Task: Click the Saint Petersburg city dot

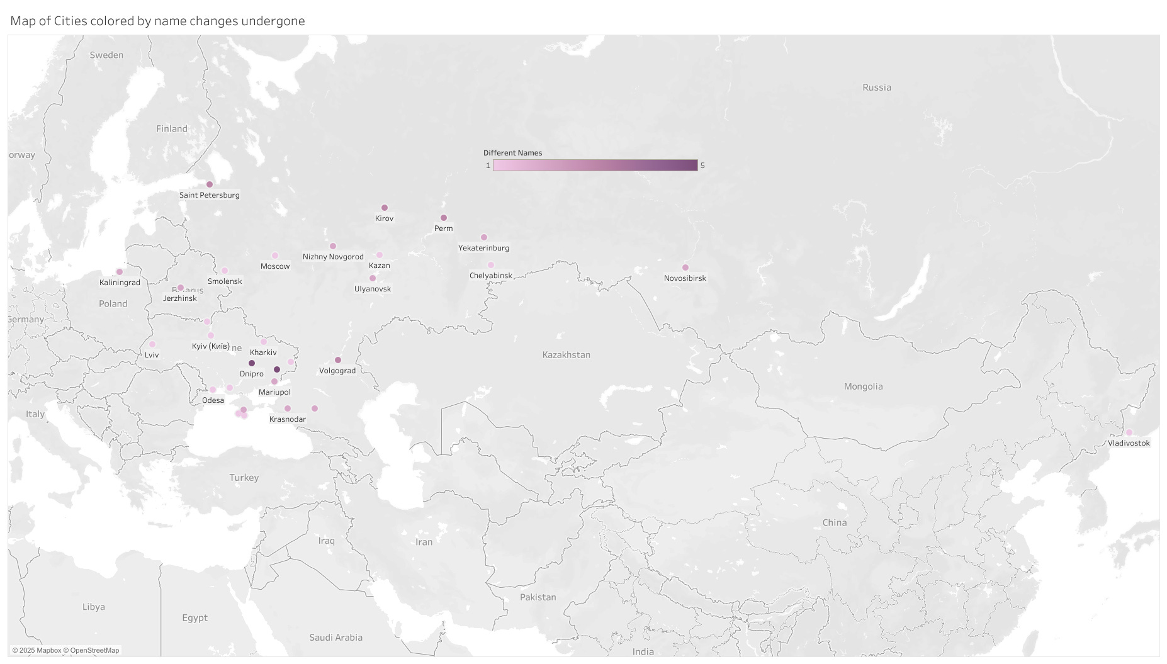Action: (x=210, y=184)
